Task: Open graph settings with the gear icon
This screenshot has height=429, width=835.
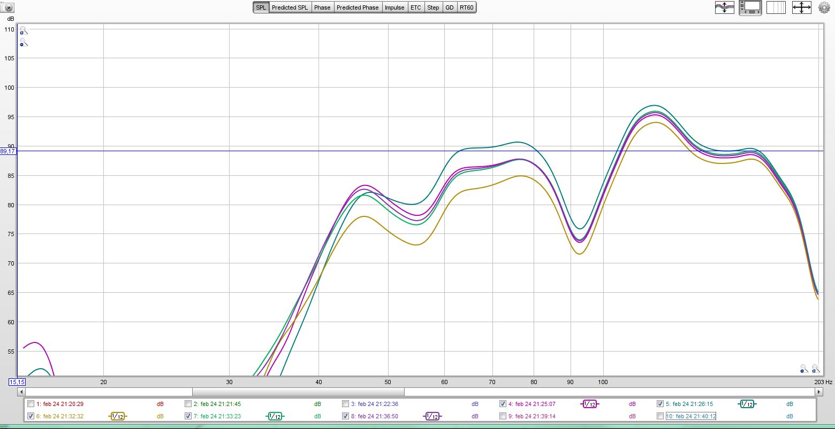Action: coord(824,7)
